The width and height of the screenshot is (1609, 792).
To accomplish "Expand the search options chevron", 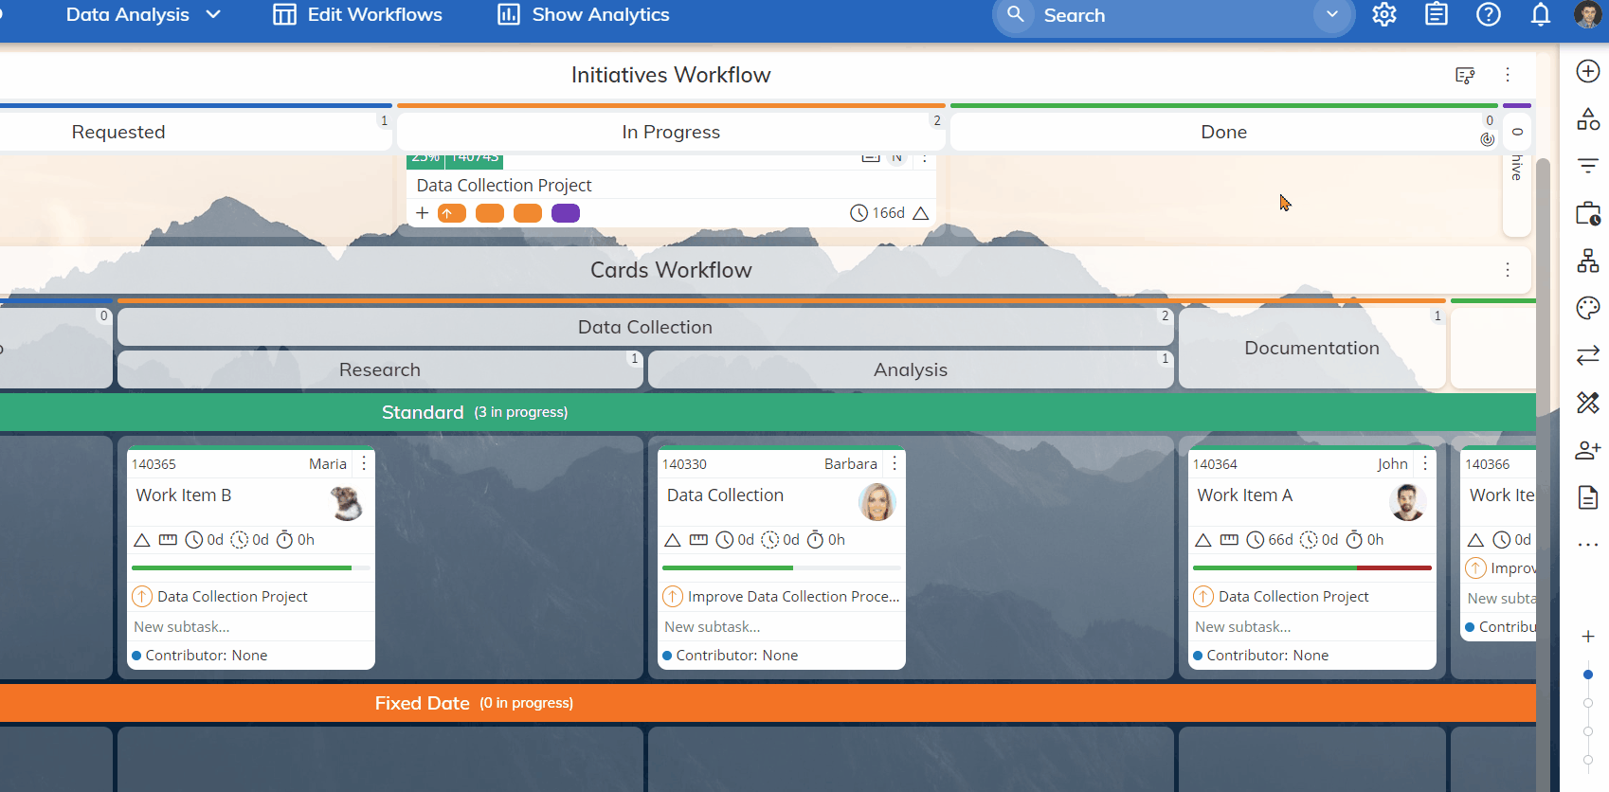I will [x=1332, y=14].
